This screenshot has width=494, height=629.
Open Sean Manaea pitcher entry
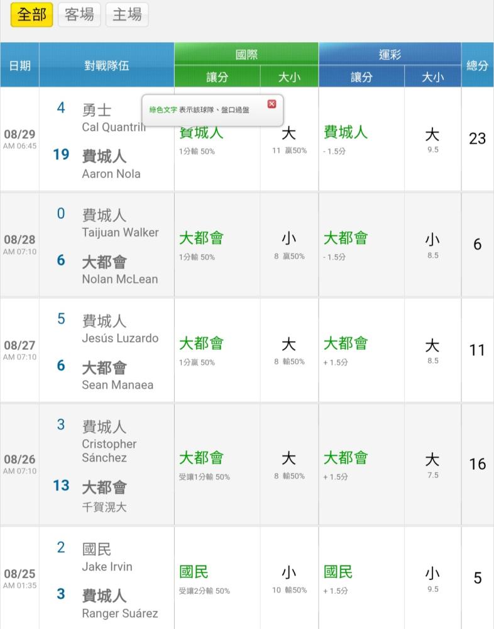118,385
